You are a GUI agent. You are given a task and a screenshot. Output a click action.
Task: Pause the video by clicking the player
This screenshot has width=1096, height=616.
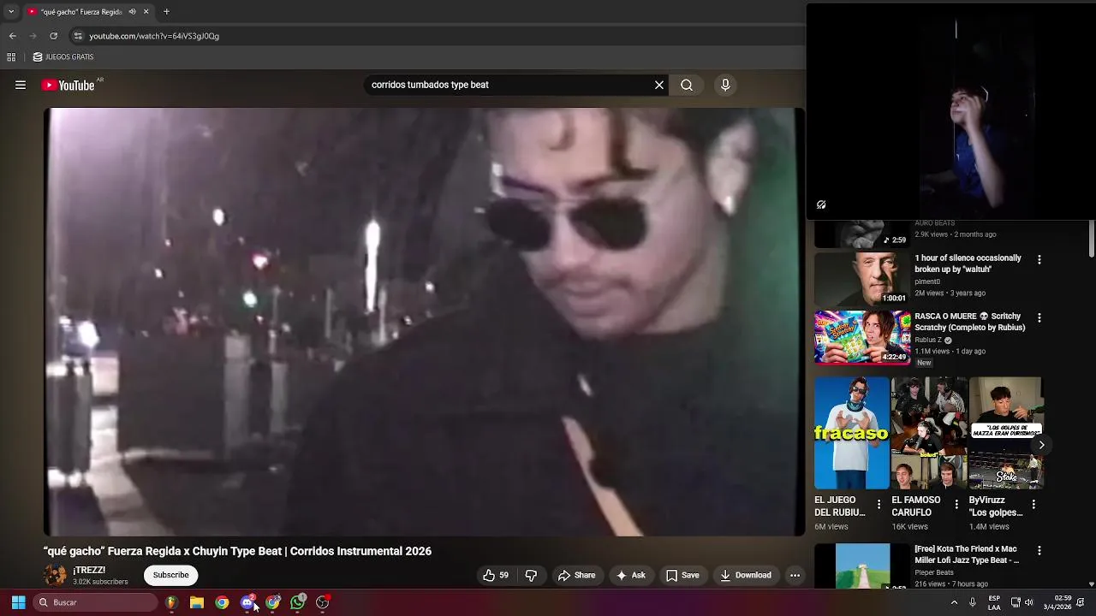tap(425, 322)
